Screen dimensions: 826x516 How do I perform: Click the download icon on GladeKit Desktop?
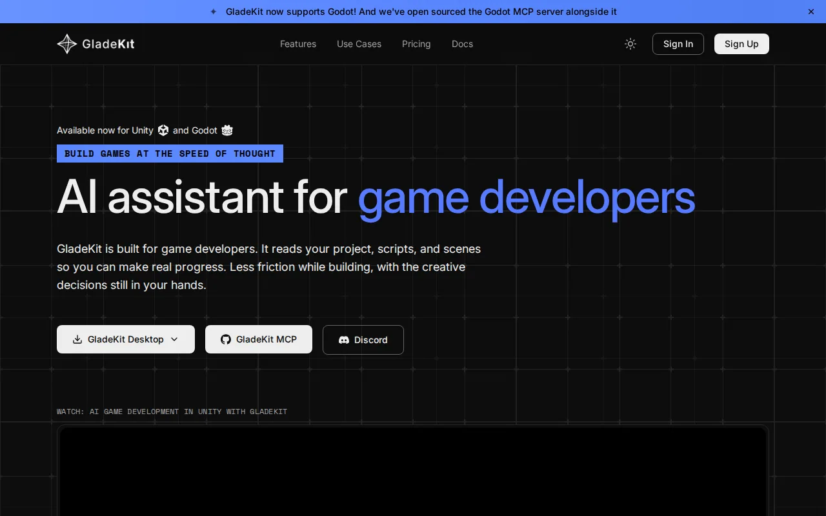tap(77, 339)
